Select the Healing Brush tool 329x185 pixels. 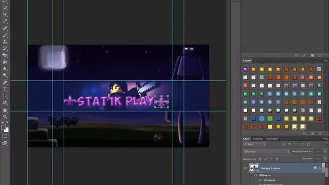(x=5, y=28)
